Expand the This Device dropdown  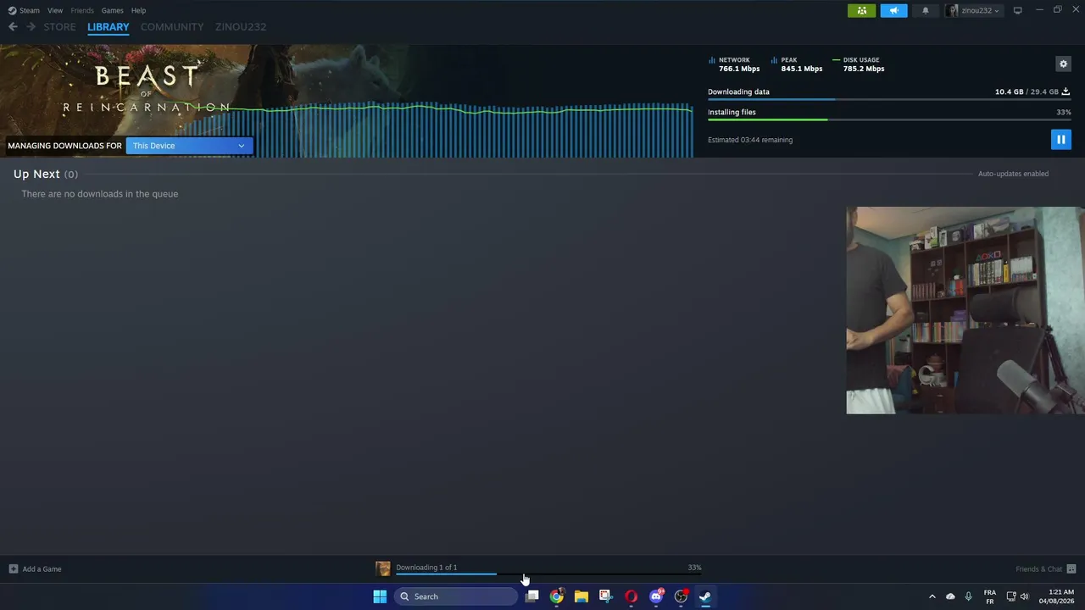point(189,146)
